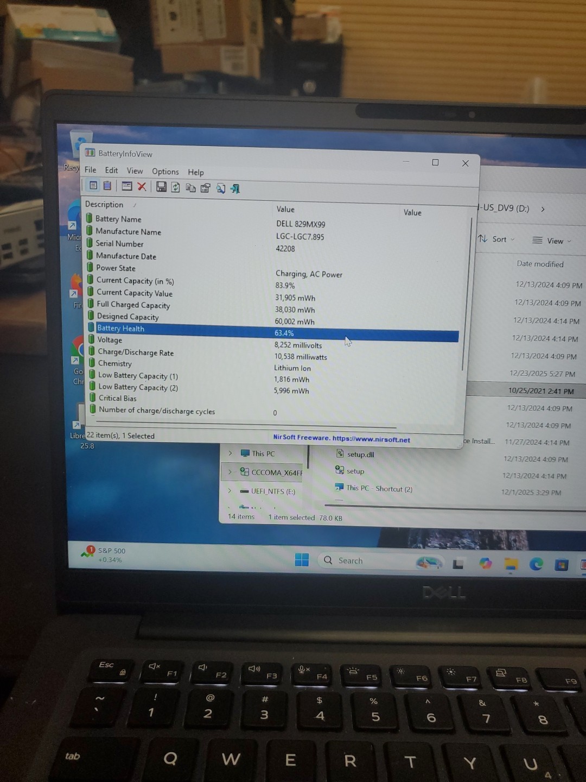Image resolution: width=586 pixels, height=782 pixels.
Task: Click the Date modified column header in Explorer
Action: coord(540,264)
